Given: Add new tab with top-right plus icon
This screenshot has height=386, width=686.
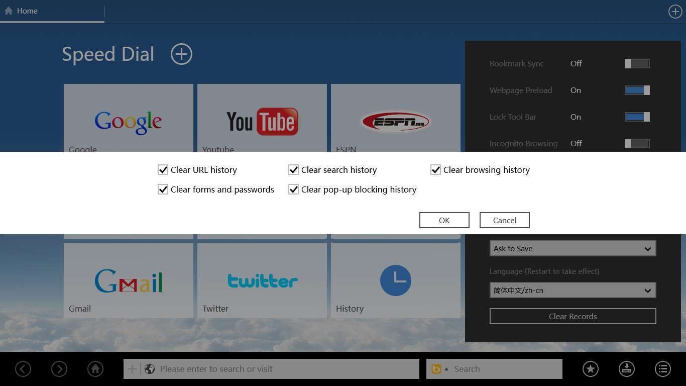Looking at the screenshot, I should [x=675, y=12].
